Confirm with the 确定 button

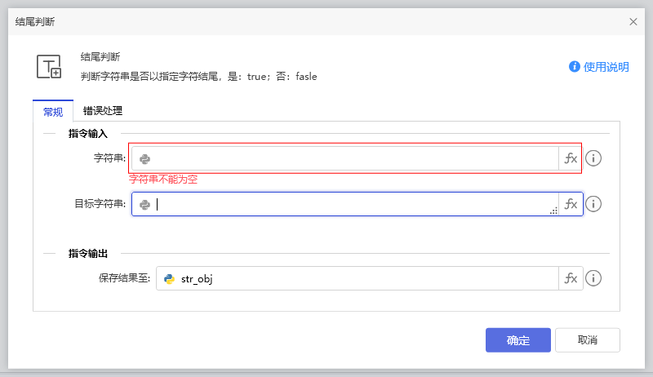click(518, 340)
